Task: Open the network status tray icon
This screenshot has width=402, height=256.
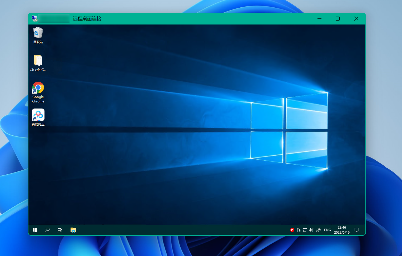Action: (x=305, y=230)
